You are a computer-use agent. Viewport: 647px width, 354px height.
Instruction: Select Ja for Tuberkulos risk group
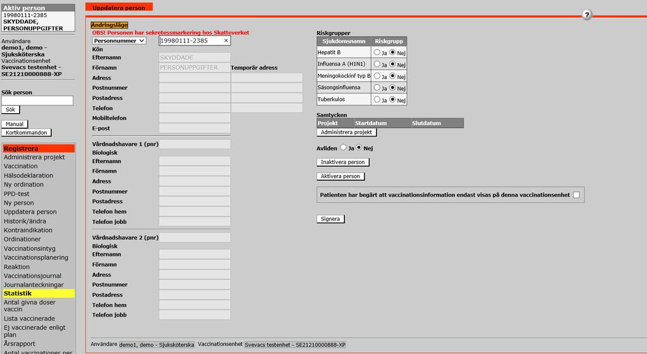coord(377,99)
